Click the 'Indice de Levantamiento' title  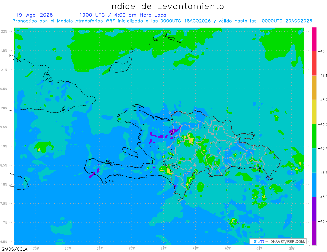(x=166, y=6)
